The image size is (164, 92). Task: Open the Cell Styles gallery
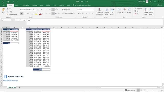(x=112, y=11)
